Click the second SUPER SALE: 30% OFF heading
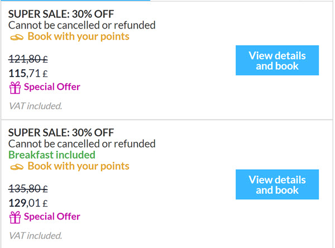335x248 pixels. coord(61,133)
